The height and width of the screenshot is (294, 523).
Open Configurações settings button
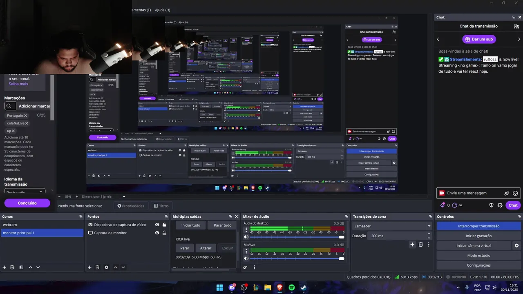478,265
